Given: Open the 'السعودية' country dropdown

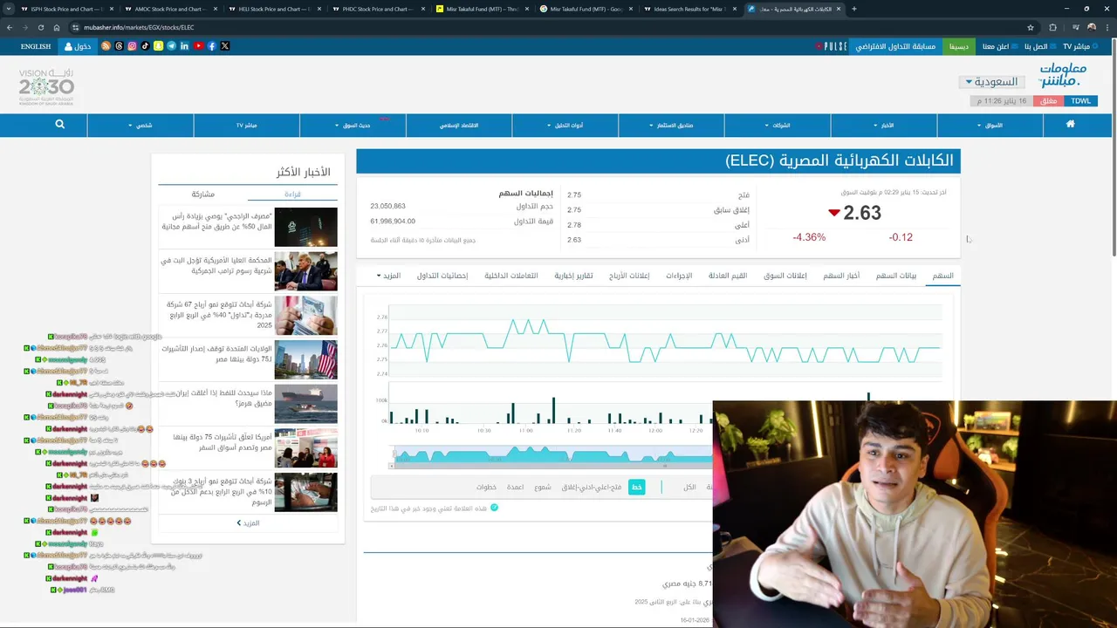Looking at the screenshot, I should 990,82.
